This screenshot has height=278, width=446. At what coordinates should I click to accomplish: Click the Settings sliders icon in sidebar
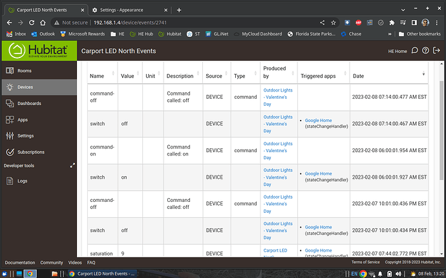click(10, 135)
